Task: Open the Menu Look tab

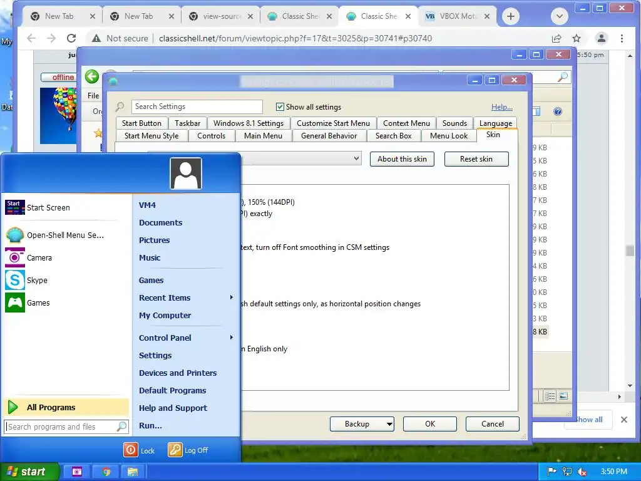Action: tap(449, 136)
